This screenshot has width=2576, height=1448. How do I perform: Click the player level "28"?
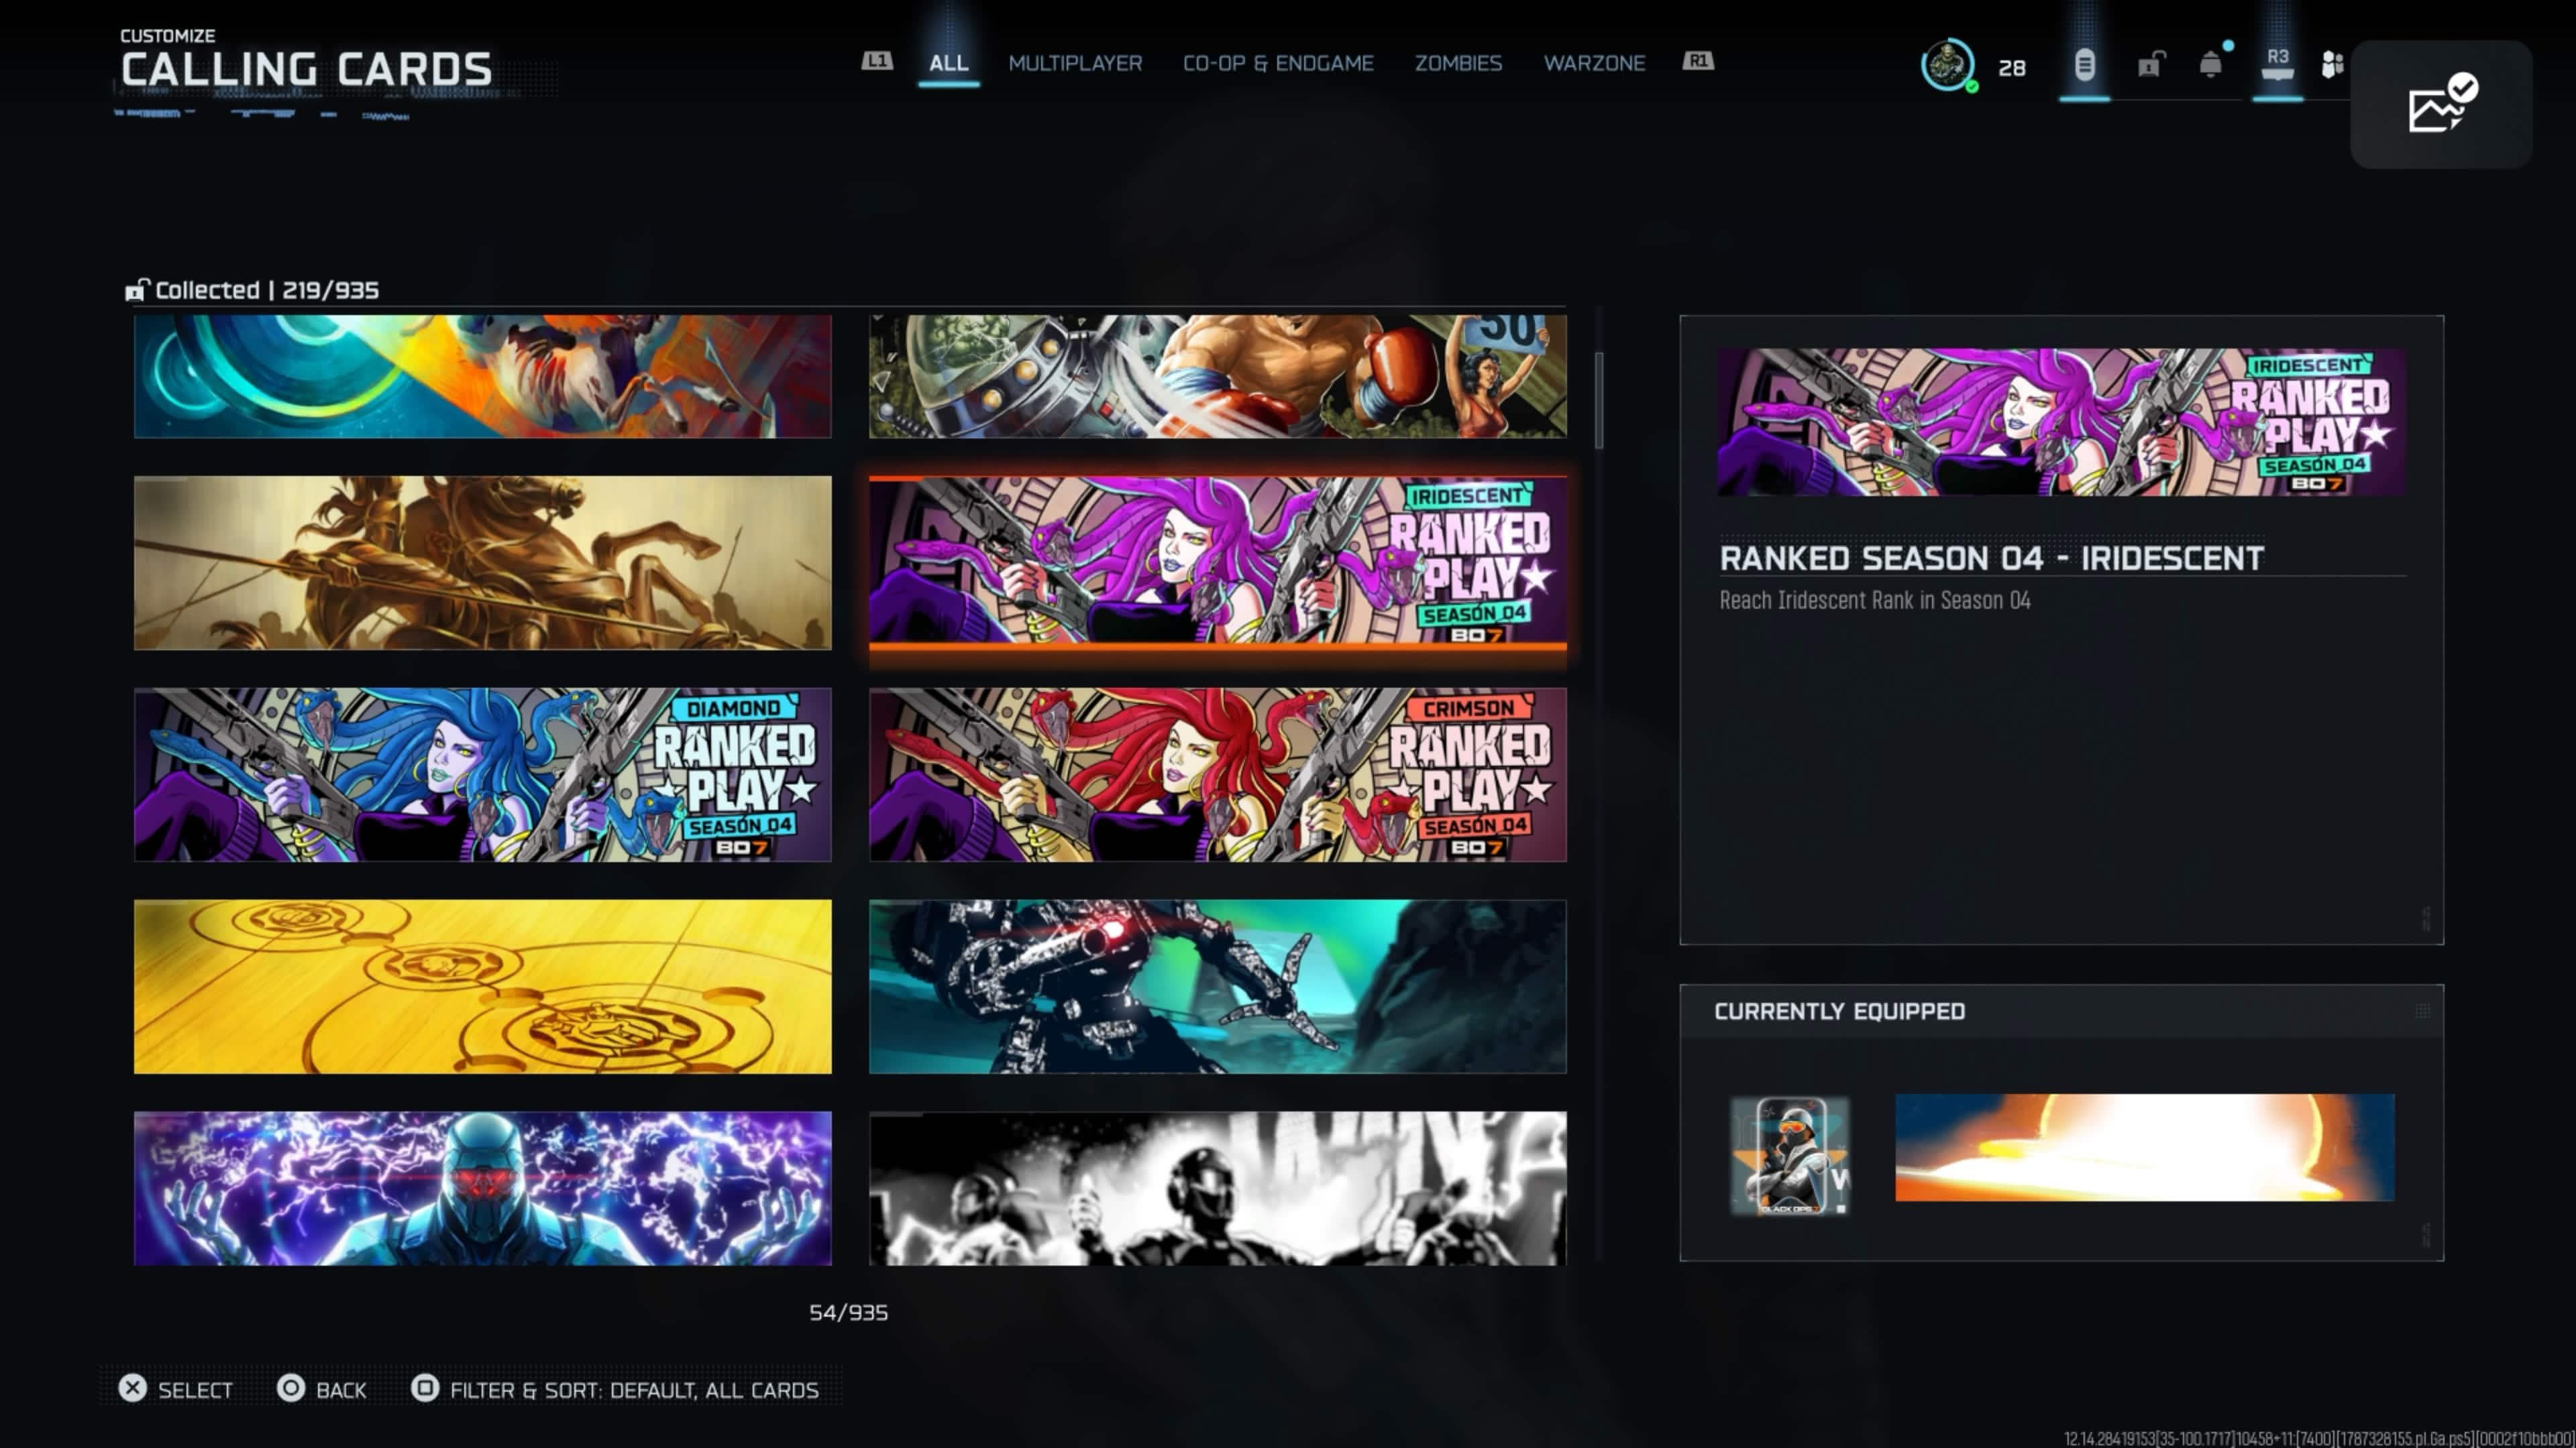tap(2012, 67)
